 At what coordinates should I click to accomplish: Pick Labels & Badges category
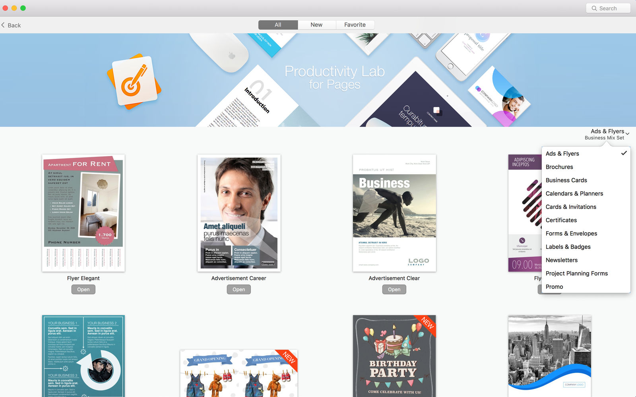[x=586, y=247]
